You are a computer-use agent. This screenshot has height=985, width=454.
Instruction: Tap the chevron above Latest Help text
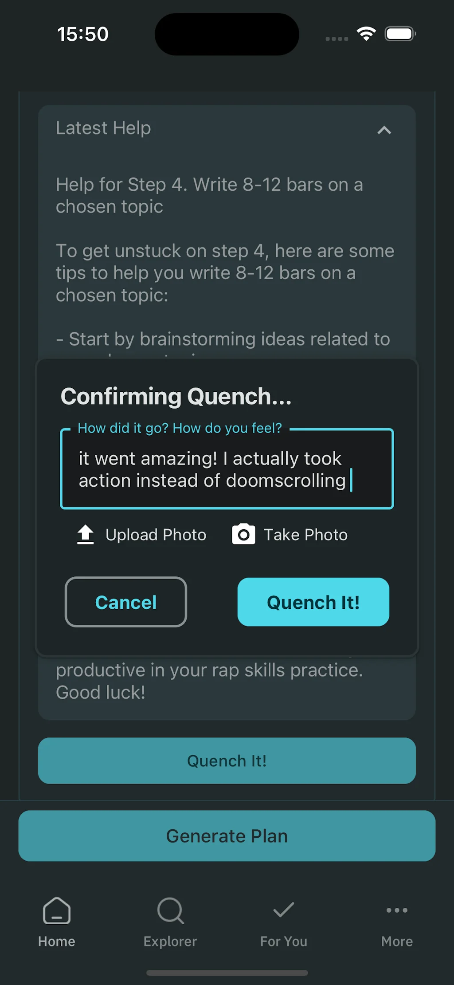[x=384, y=130]
